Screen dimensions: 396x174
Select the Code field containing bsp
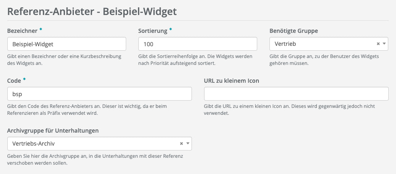[99, 94]
